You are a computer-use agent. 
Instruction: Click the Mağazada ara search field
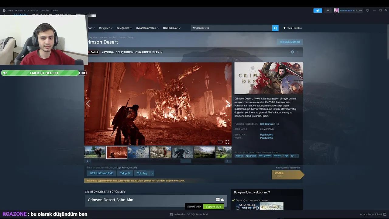click(x=232, y=28)
